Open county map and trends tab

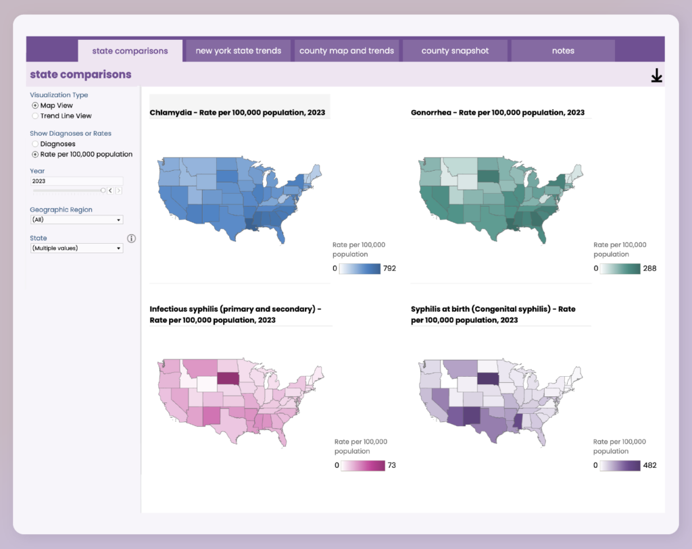point(347,51)
